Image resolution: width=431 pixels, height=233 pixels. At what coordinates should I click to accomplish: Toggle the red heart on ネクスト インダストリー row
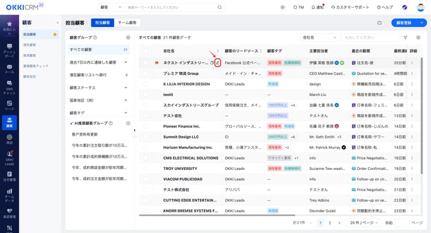point(157,62)
